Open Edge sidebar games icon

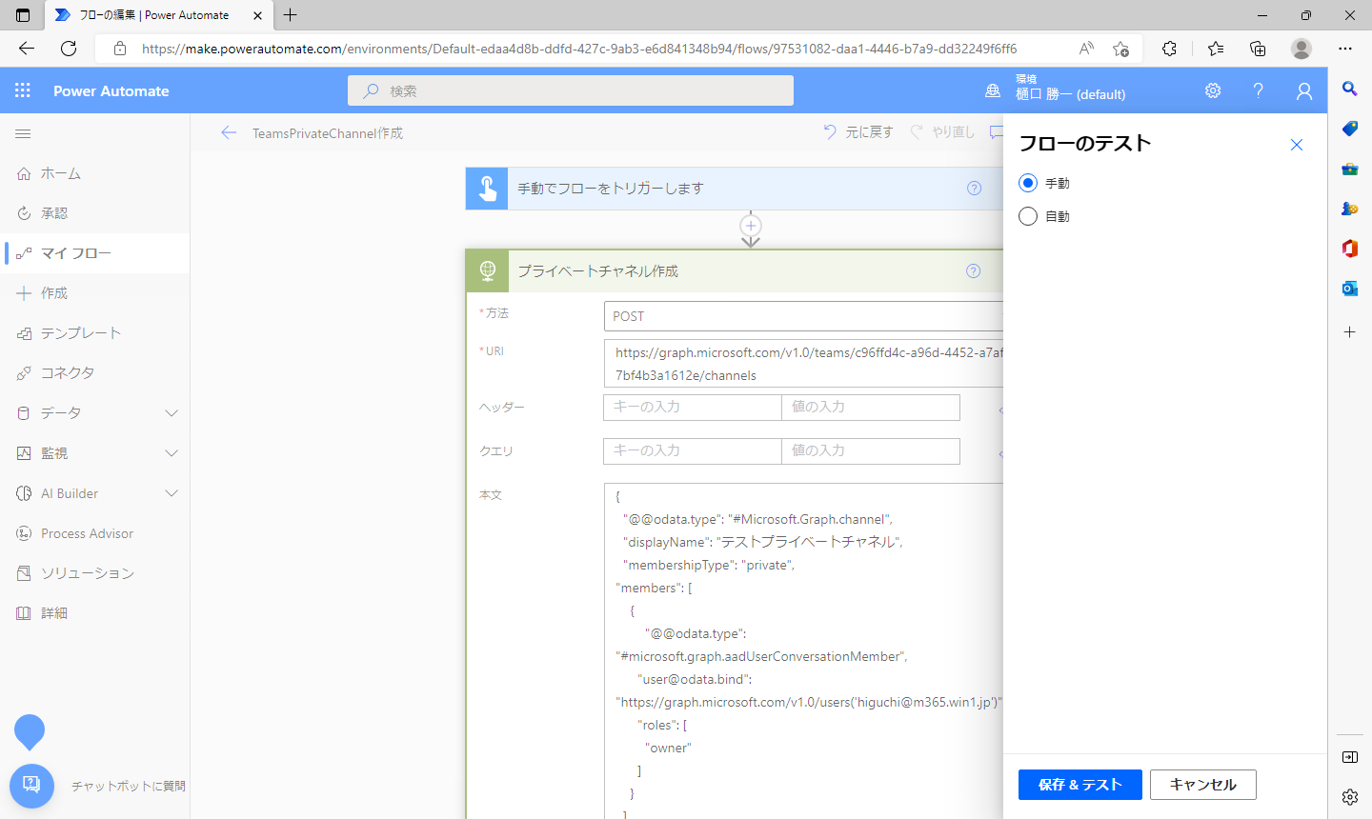pos(1350,209)
